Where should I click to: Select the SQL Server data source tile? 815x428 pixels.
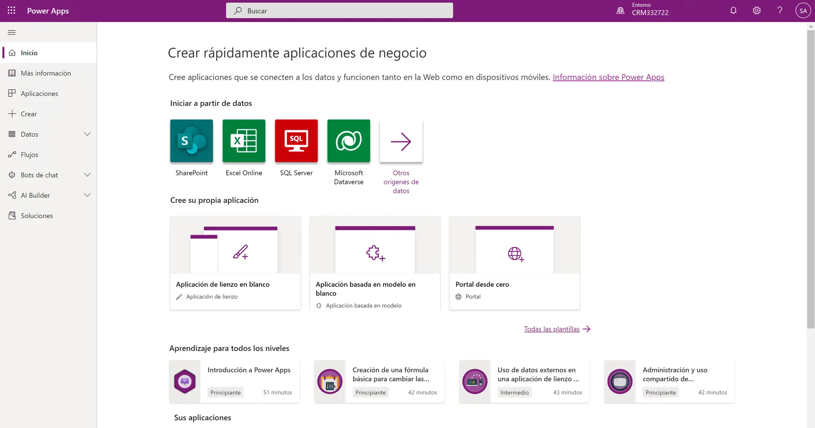(x=296, y=141)
